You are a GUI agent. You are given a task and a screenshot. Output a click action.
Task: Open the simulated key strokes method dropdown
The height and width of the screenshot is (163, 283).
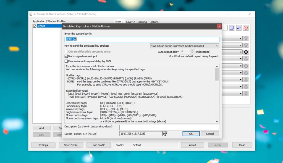point(184,46)
